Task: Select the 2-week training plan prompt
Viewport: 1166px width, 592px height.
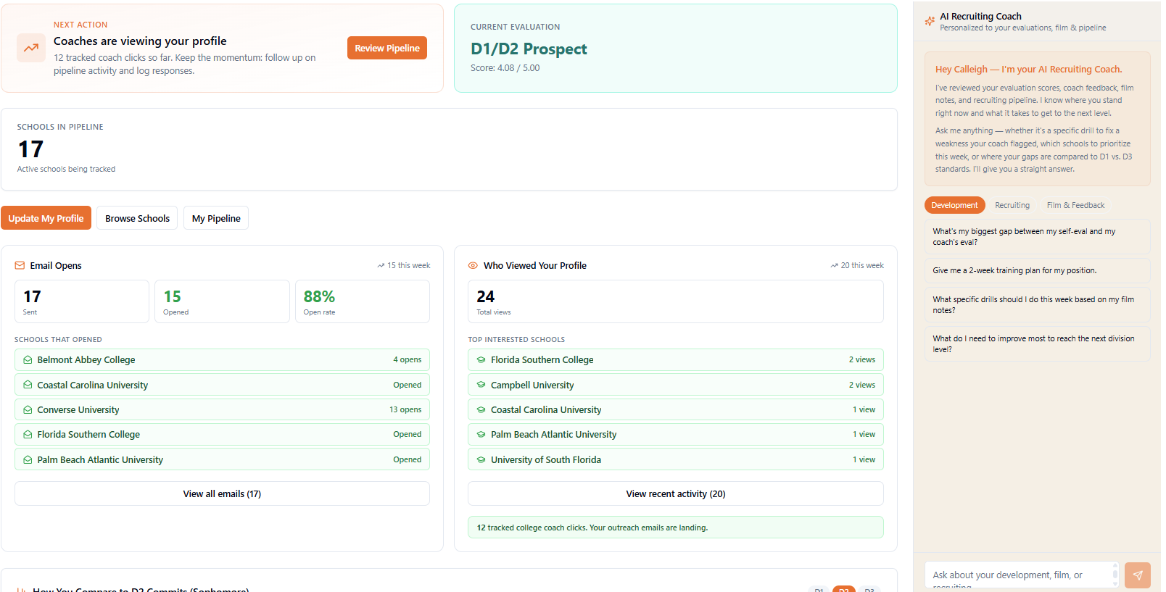Action: (1037, 270)
